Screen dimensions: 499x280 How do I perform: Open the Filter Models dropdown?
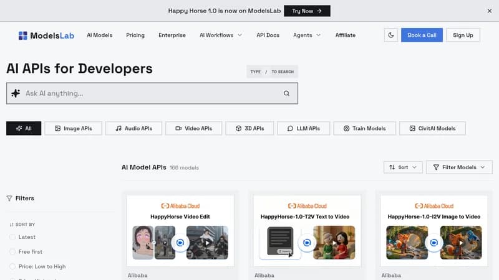pos(459,167)
